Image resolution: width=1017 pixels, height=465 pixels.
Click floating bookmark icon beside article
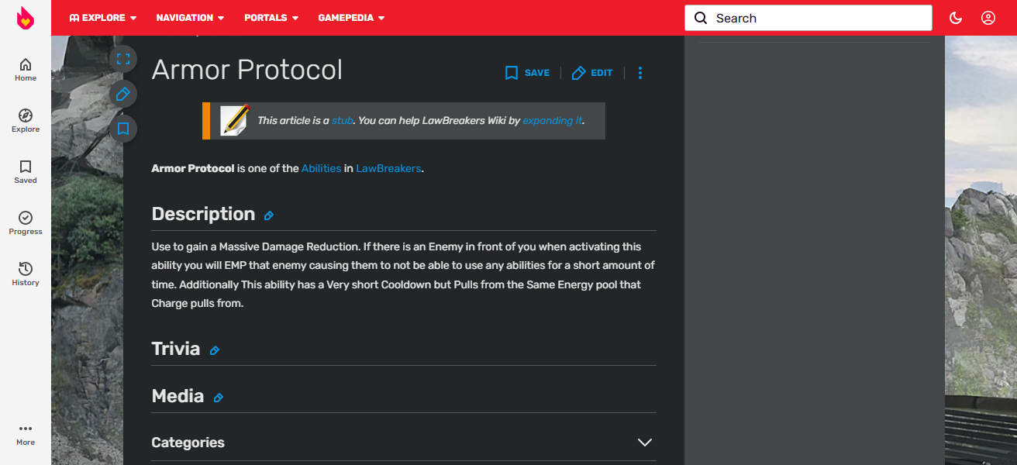pyautogui.click(x=123, y=129)
